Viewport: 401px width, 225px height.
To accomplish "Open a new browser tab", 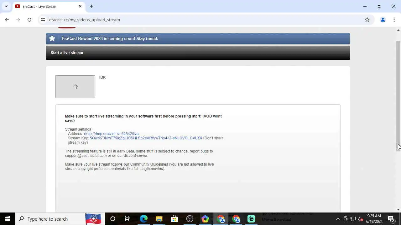I will [91, 6].
